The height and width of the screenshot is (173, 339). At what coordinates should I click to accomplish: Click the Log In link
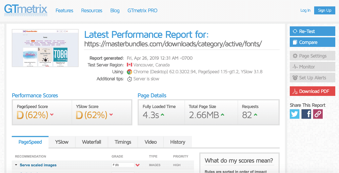tap(305, 10)
